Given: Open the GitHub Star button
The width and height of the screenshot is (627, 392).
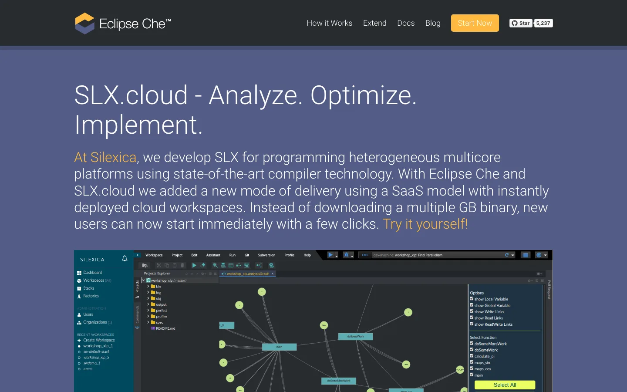Looking at the screenshot, I should pos(521,23).
